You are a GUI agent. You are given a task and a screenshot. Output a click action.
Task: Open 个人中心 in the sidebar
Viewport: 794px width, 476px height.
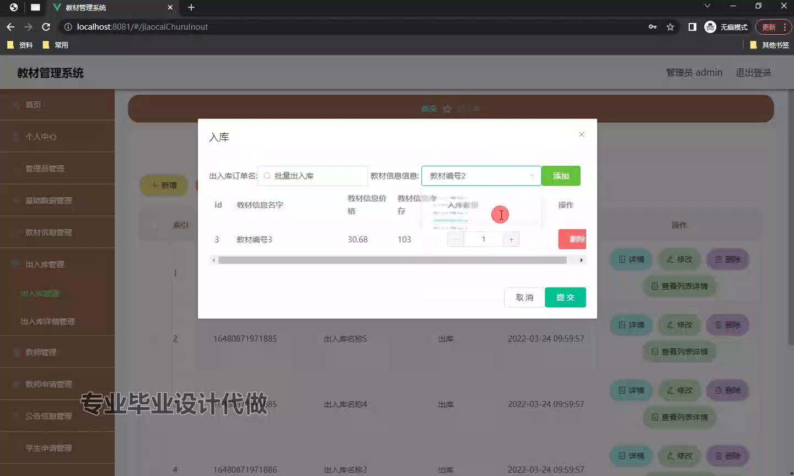tap(57, 137)
